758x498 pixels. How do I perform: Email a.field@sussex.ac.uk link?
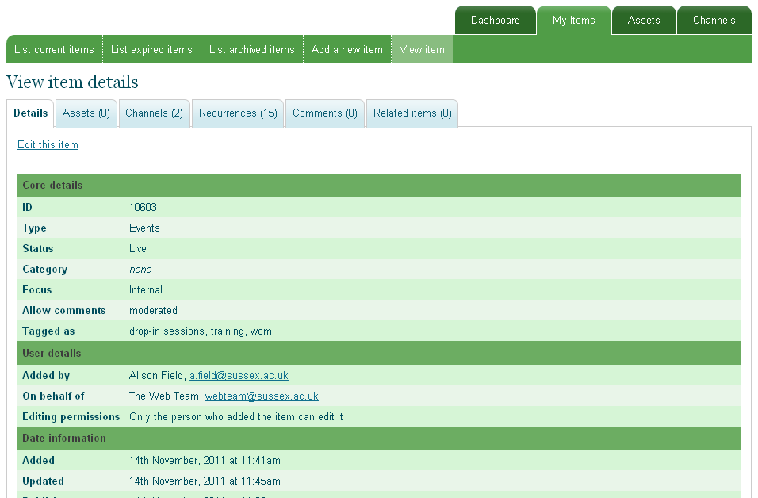pos(239,376)
